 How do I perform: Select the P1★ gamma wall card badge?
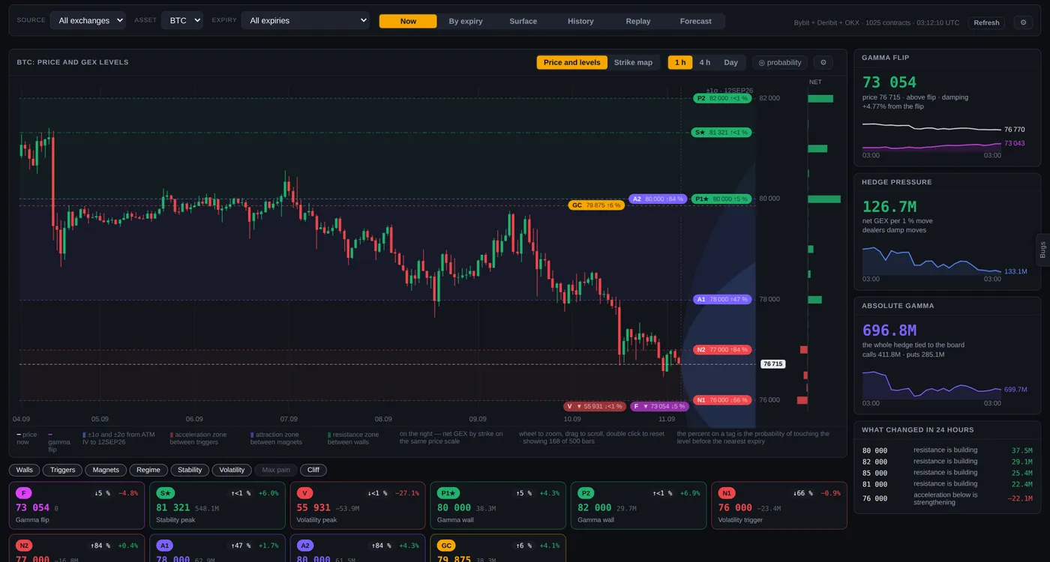[449, 493]
